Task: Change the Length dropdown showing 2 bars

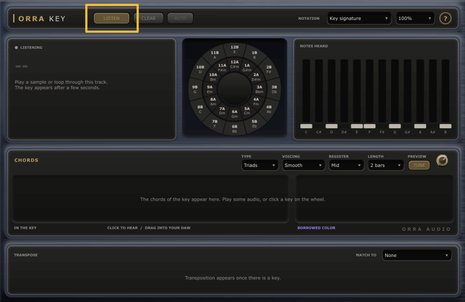Action: (386, 165)
